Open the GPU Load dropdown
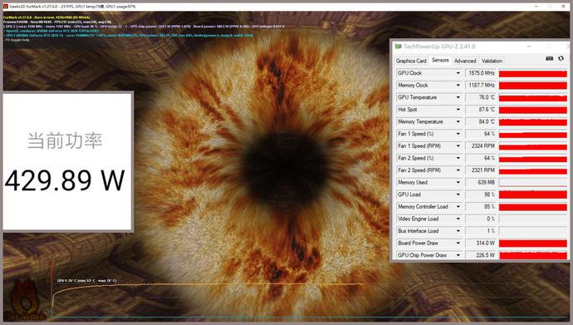The height and width of the screenshot is (325, 573). pos(458,195)
